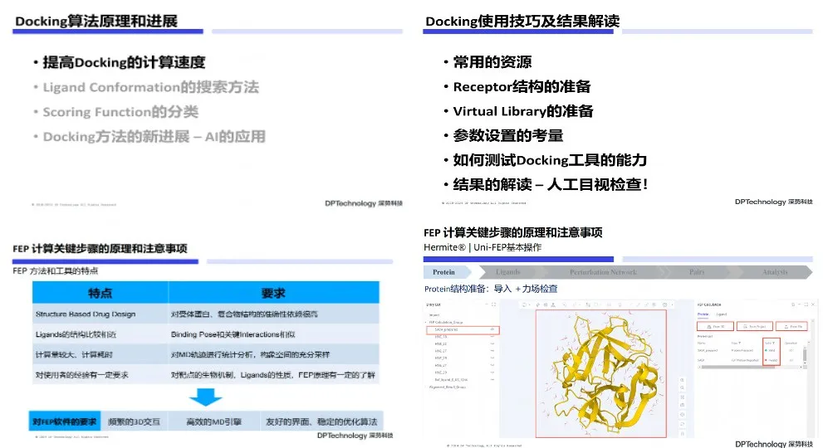
Task: Toggle visibility of the Ref_ligand entry
Action: (x=494, y=379)
